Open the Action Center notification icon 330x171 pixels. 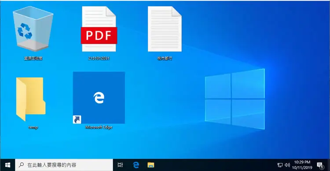click(320, 166)
